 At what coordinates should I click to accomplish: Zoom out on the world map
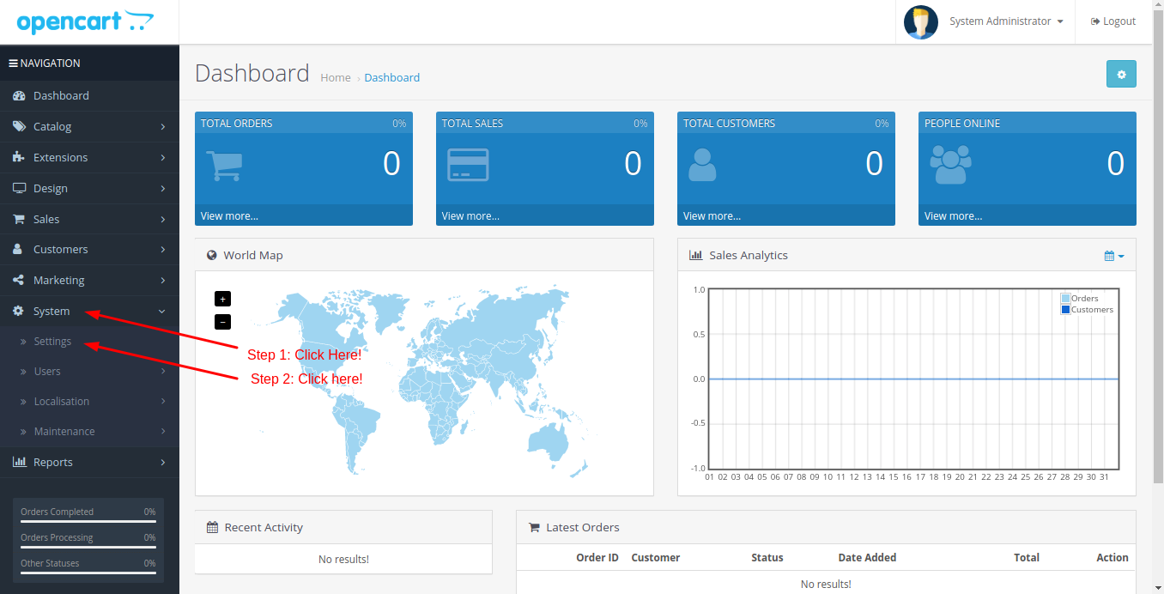[x=222, y=322]
